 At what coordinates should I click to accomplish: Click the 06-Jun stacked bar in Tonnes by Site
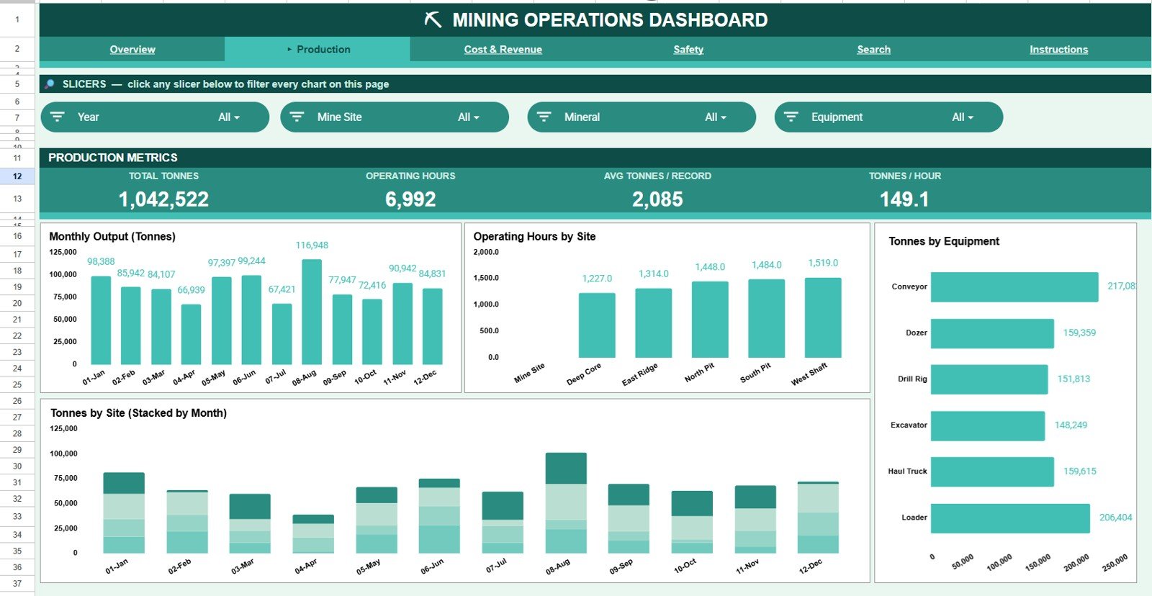click(x=439, y=516)
